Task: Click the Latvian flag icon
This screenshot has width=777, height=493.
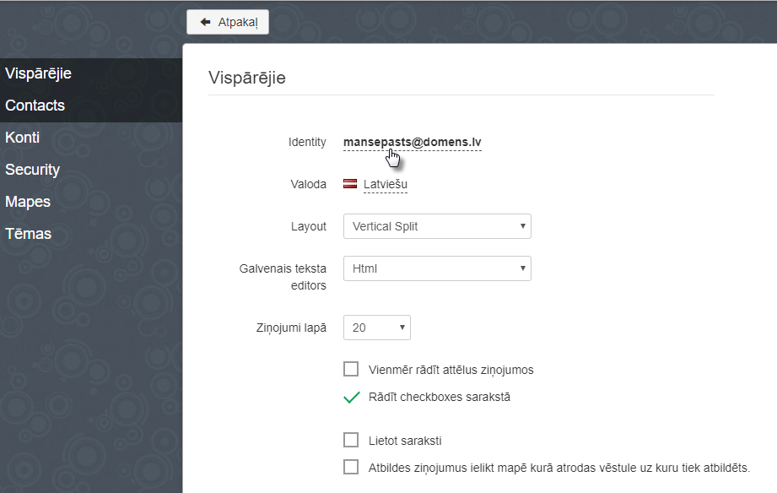Action: pyautogui.click(x=350, y=184)
